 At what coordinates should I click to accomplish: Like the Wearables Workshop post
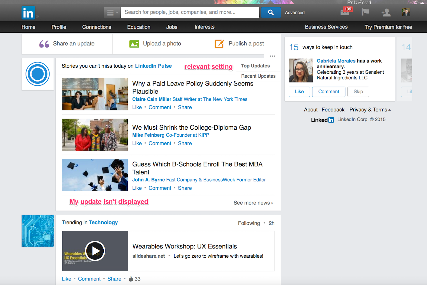[x=66, y=279]
